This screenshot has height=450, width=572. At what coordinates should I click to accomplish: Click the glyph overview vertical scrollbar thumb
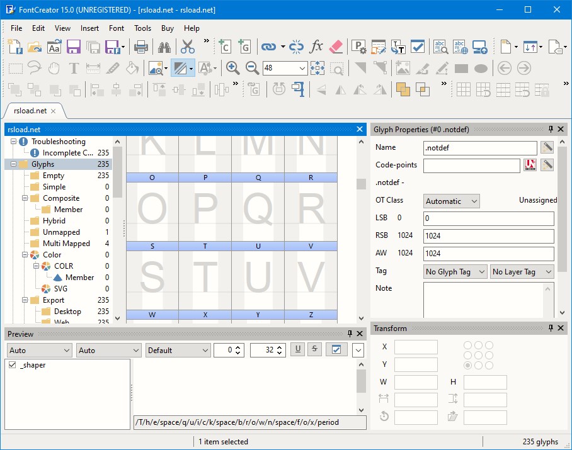pyautogui.click(x=361, y=184)
